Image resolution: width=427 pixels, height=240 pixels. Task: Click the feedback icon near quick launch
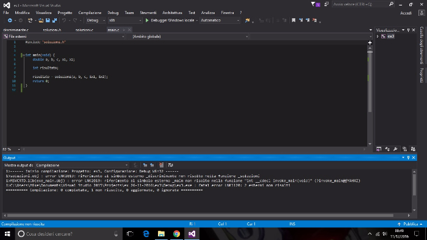point(326,4)
